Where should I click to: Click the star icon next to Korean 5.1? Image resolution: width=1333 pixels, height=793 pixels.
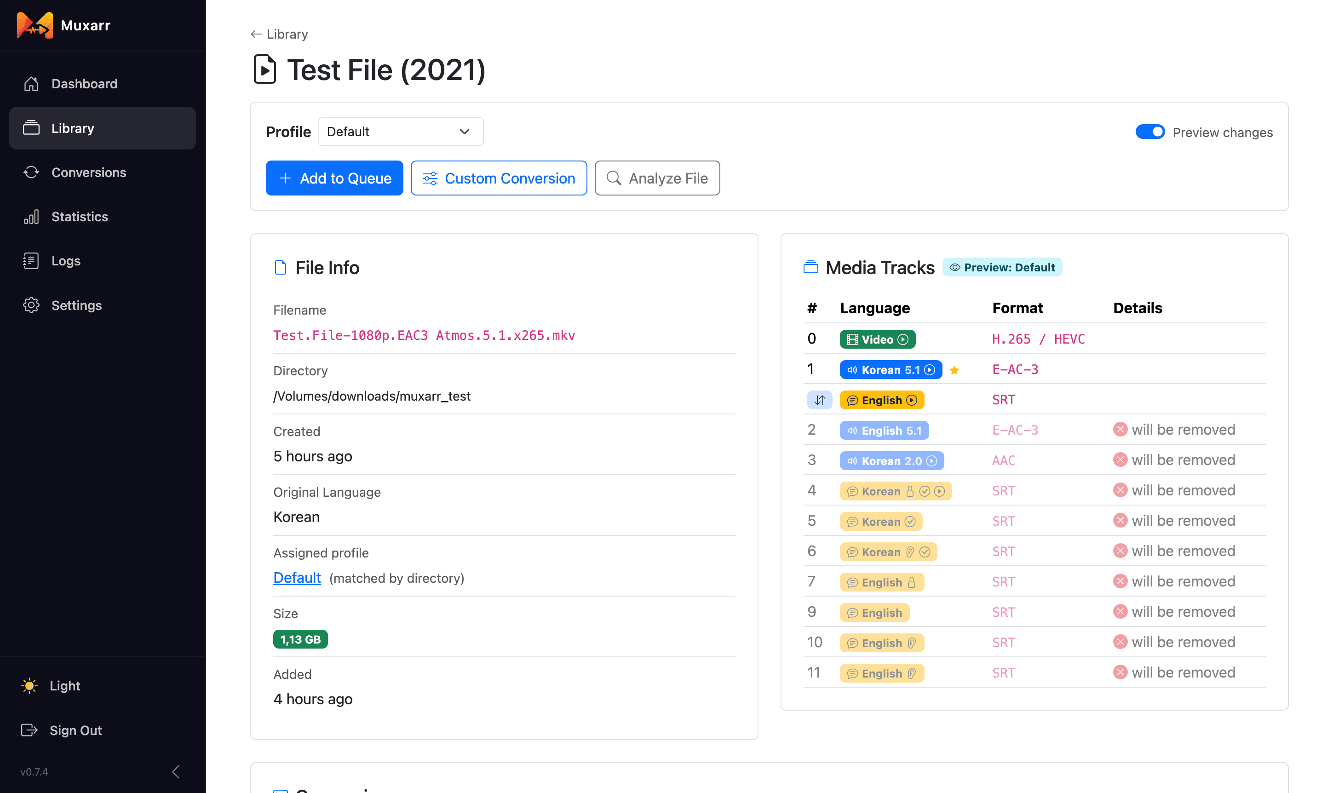954,370
